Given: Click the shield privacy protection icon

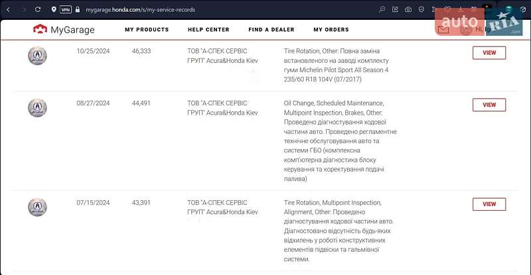Looking at the screenshot, I should coord(421,10).
